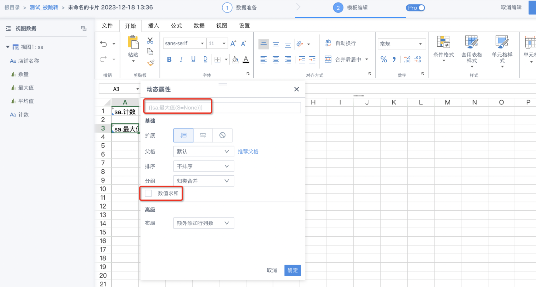Align text left

tap(264, 60)
